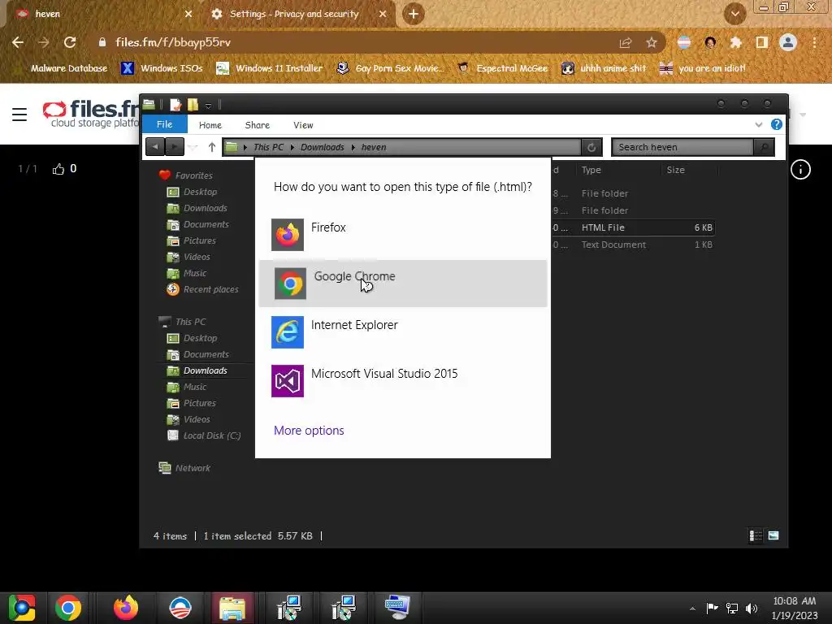Click Explorer back navigation arrow
The height and width of the screenshot is (624, 832).
pos(155,146)
